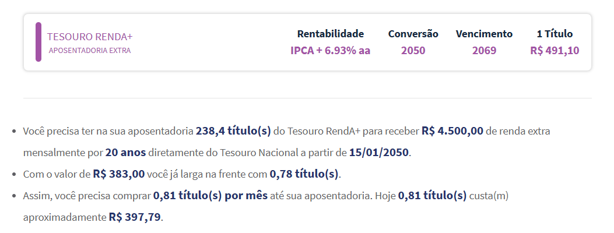Click the 0,81 título(s) por mês text
Image resolution: width=614 pixels, height=233 pixels.
click(210, 196)
